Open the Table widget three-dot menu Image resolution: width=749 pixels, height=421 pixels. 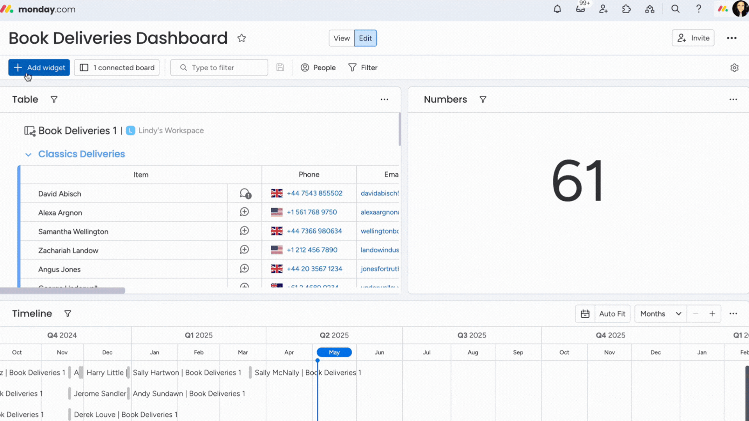click(384, 100)
